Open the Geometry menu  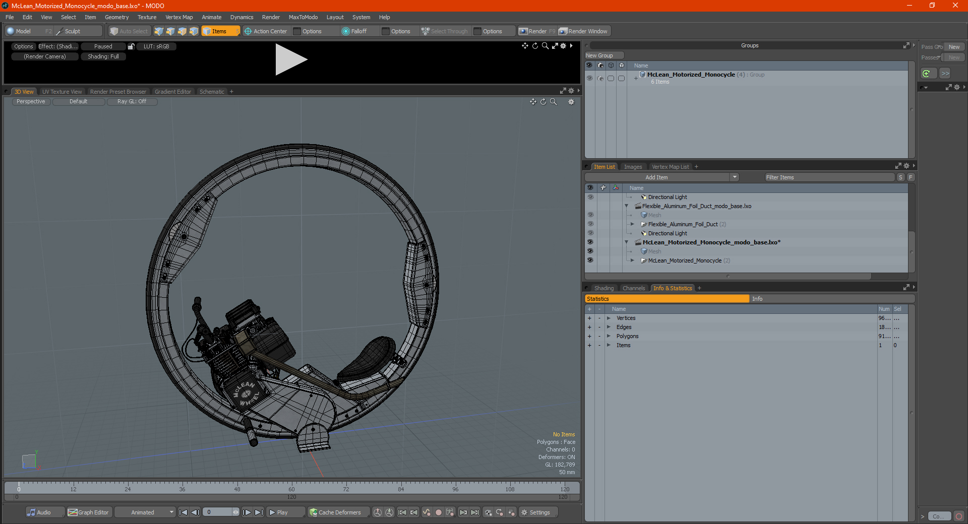116,17
